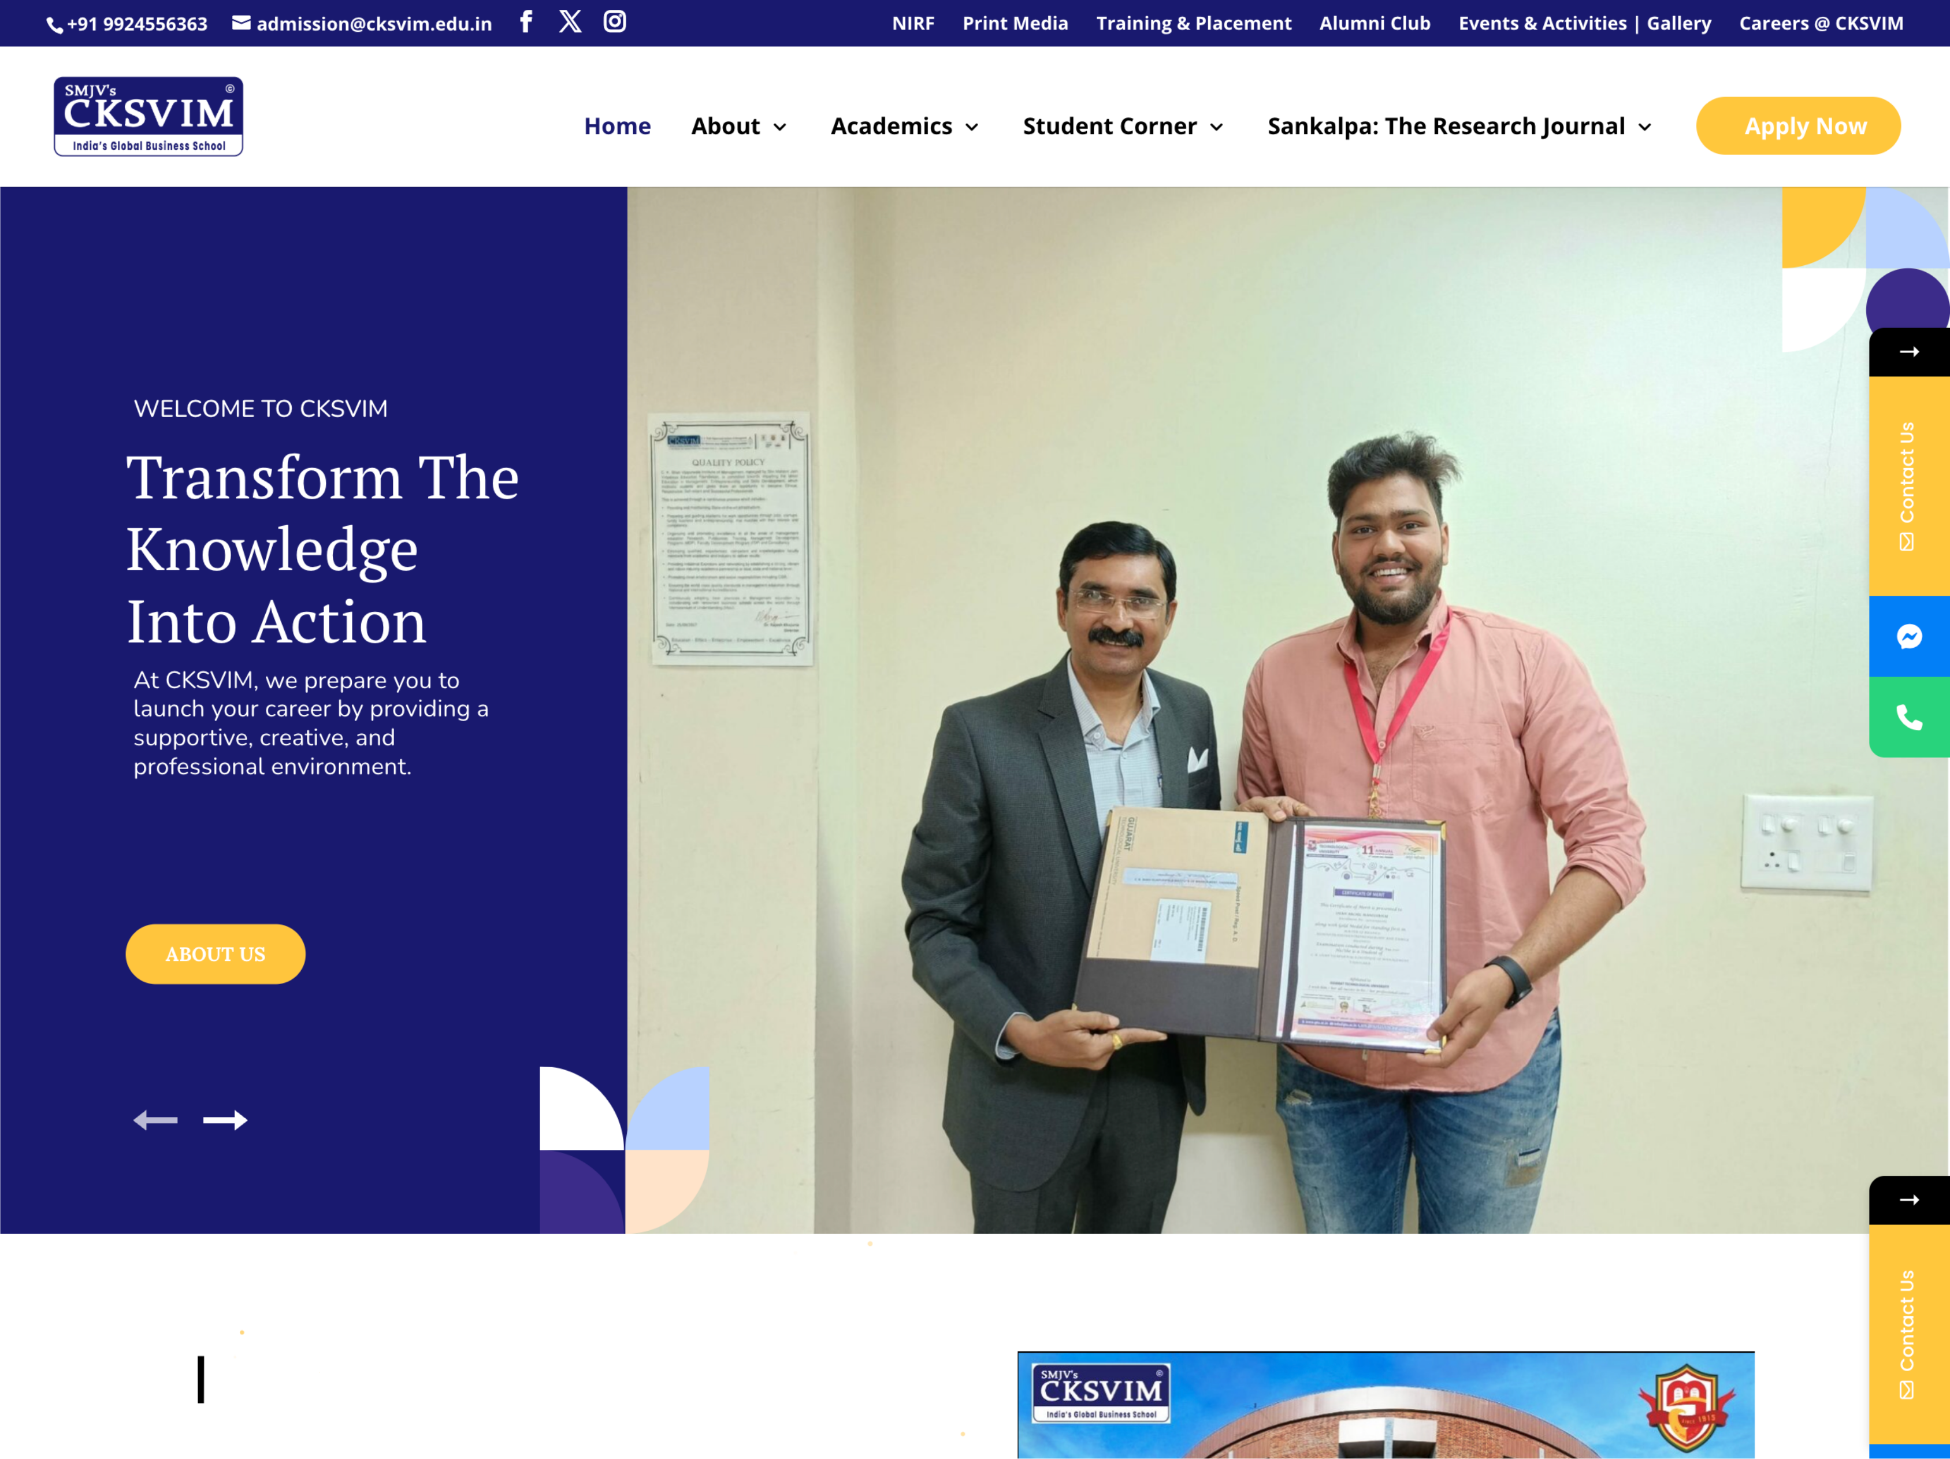Open the Print Media link

point(1016,23)
